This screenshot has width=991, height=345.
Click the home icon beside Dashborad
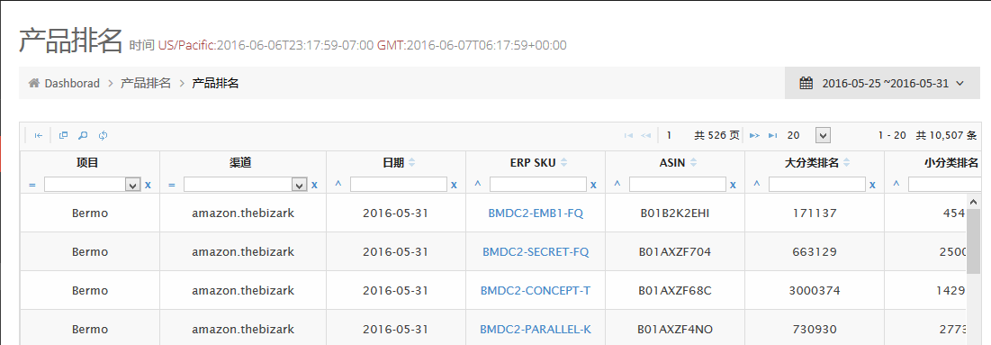[x=34, y=83]
